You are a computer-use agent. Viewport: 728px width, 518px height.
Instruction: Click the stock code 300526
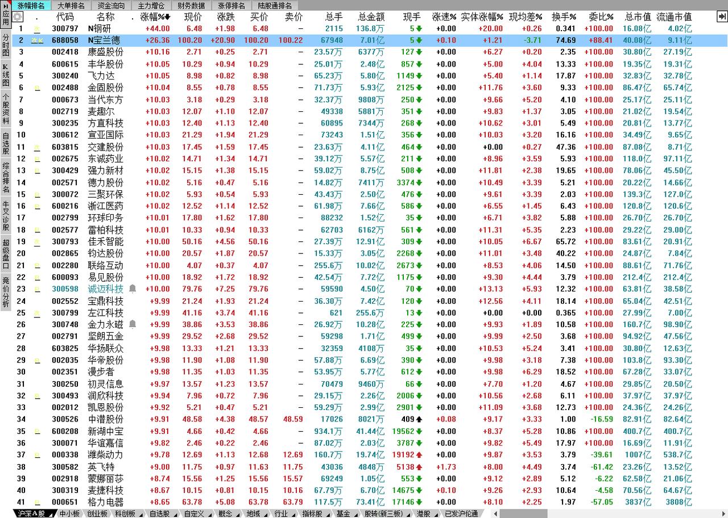[65, 420]
